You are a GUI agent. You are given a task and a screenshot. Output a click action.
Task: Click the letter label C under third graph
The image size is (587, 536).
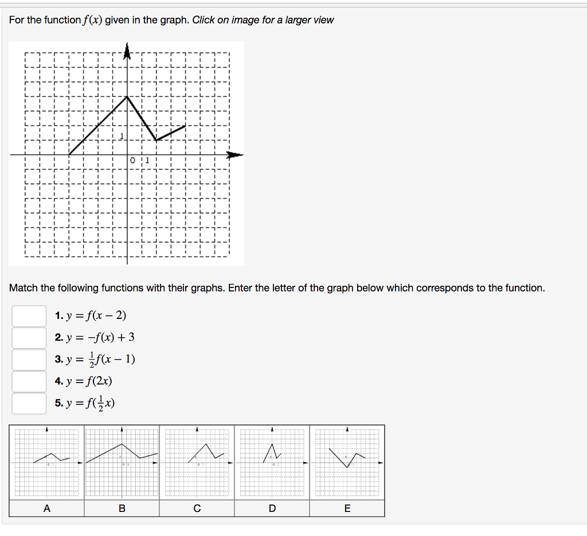click(x=197, y=508)
